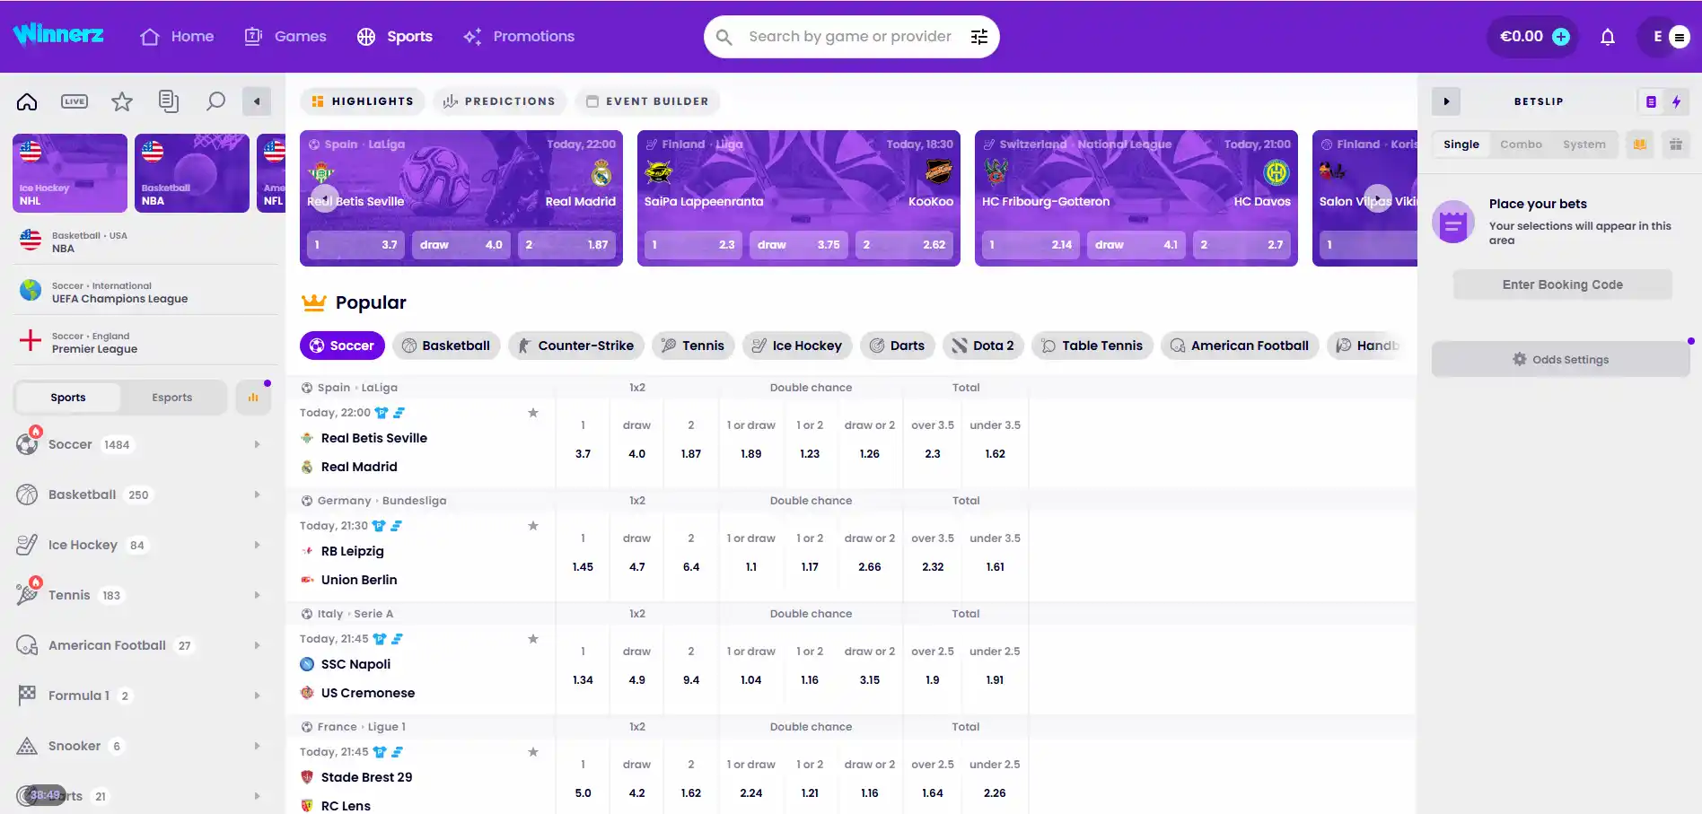The width and height of the screenshot is (1702, 814).
Task: Filter popular by Counter-Strike chip
Action: (x=575, y=346)
